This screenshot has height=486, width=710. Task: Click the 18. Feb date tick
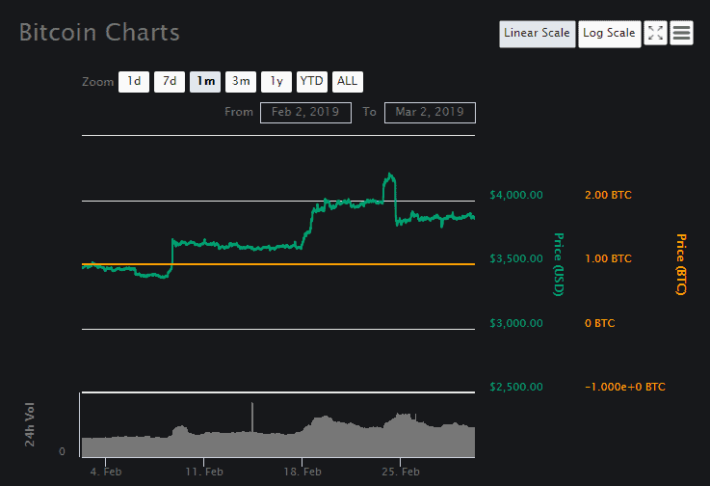[302, 472]
